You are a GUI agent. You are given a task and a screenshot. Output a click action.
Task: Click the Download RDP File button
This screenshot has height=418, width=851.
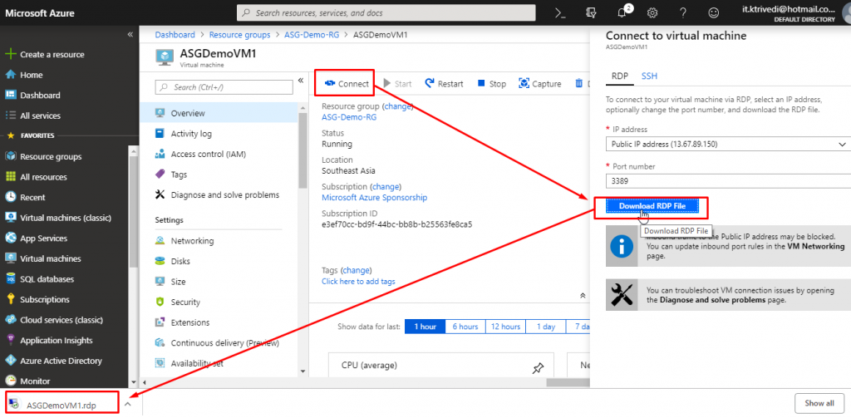click(x=652, y=205)
